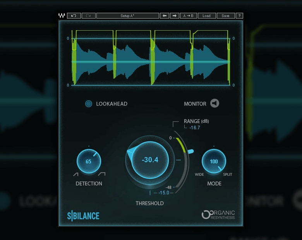Screen dimensions: 302x240
Task: Click the Sibilance plugin logo
Action: [83, 216]
